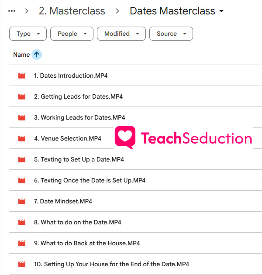This screenshot has width=262, height=275.
Task: Sort files by the Name column header
Action: click(x=21, y=55)
